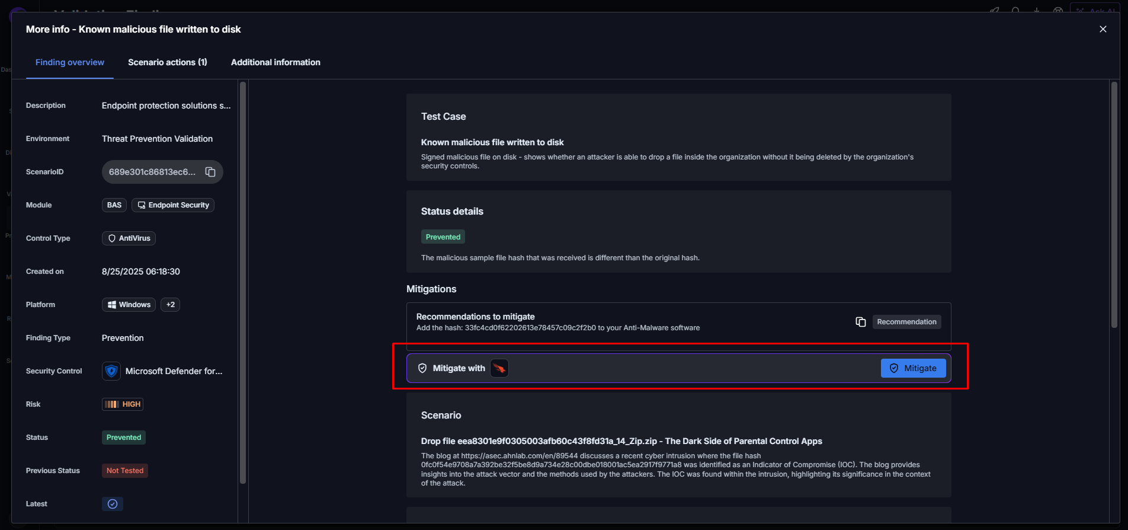Switch to Additional information tab
Viewport: 1128px width, 530px height.
[275, 62]
